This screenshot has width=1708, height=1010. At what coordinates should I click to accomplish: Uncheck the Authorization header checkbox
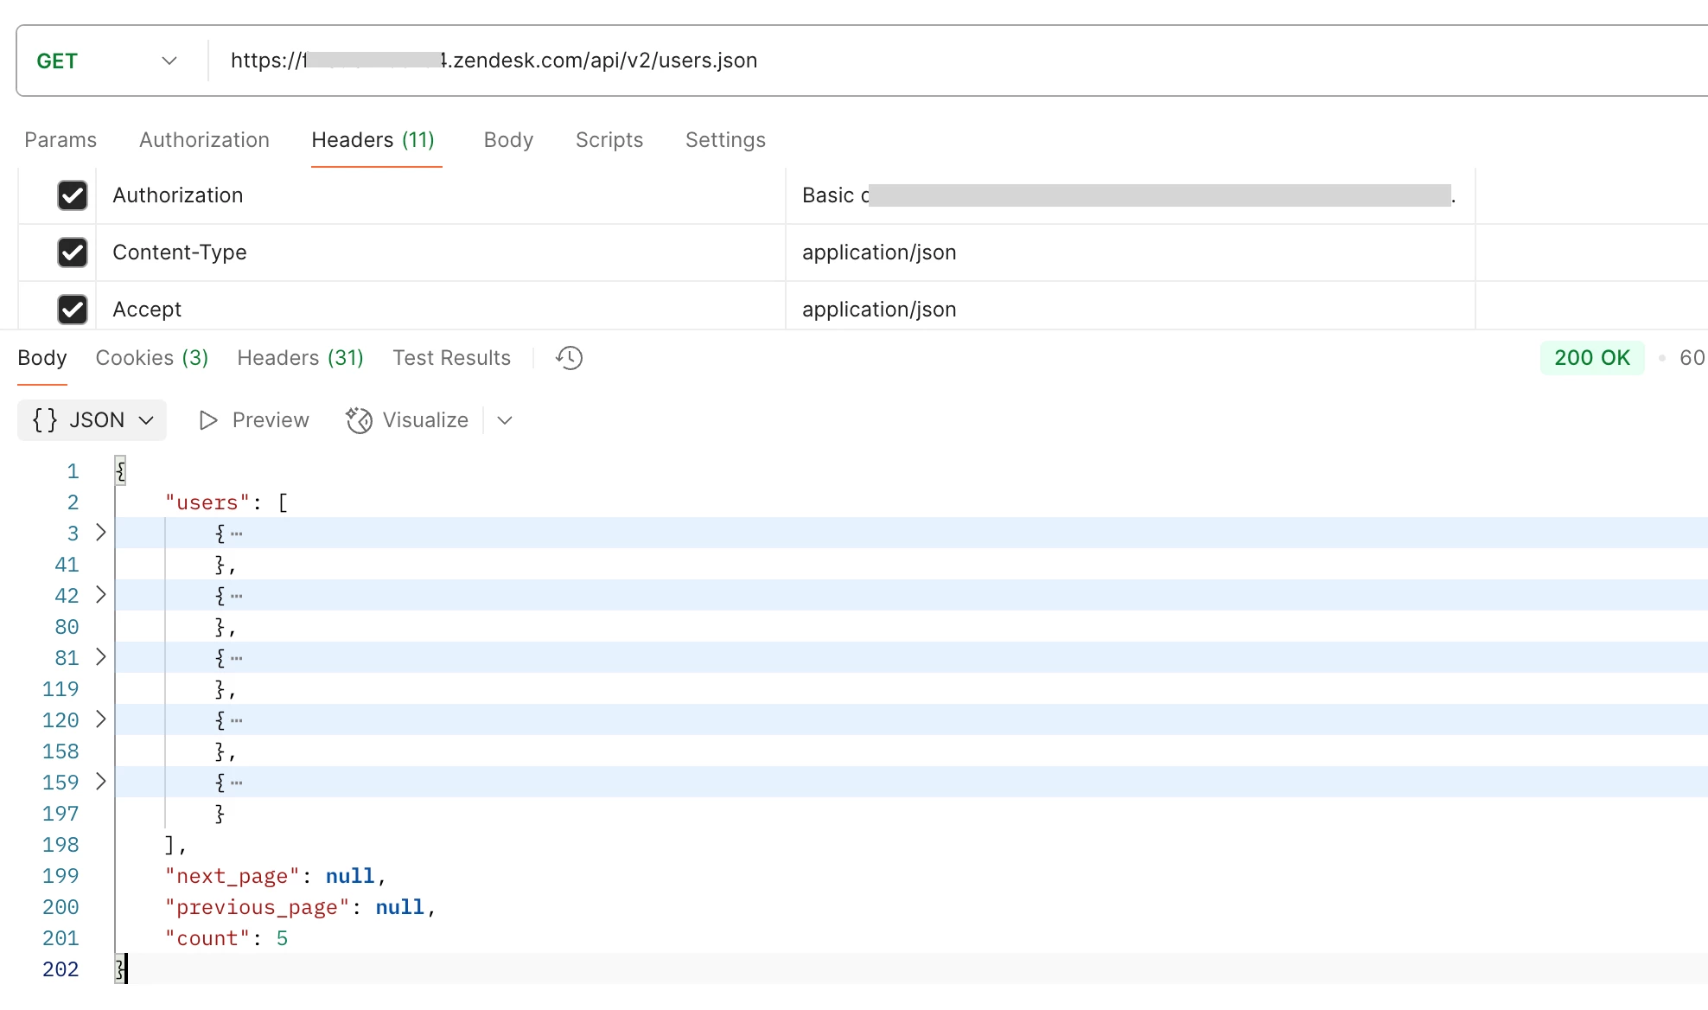[73, 195]
